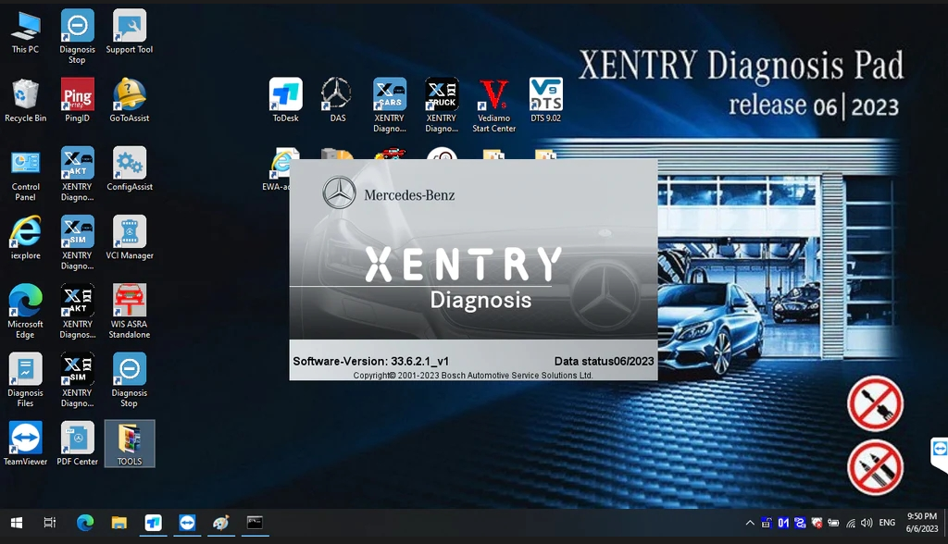Viewport: 948px width, 544px height.
Task: Switch to TeamViewer on the taskbar
Action: (x=187, y=523)
